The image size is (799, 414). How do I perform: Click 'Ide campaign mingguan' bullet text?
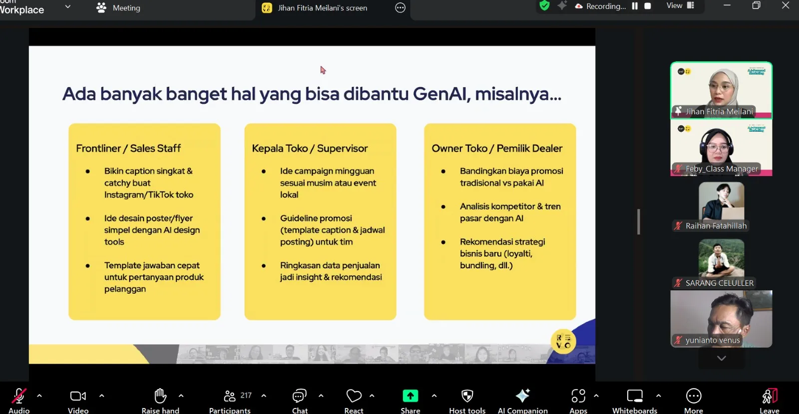point(328,183)
